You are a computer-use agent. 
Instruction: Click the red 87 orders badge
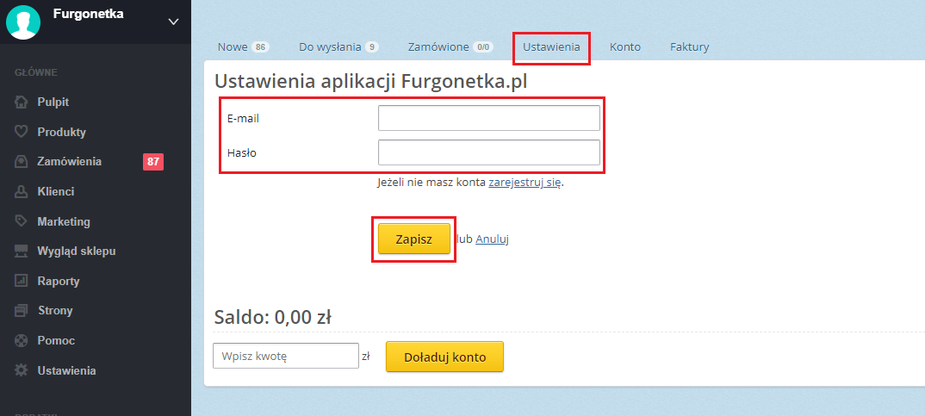(x=153, y=162)
